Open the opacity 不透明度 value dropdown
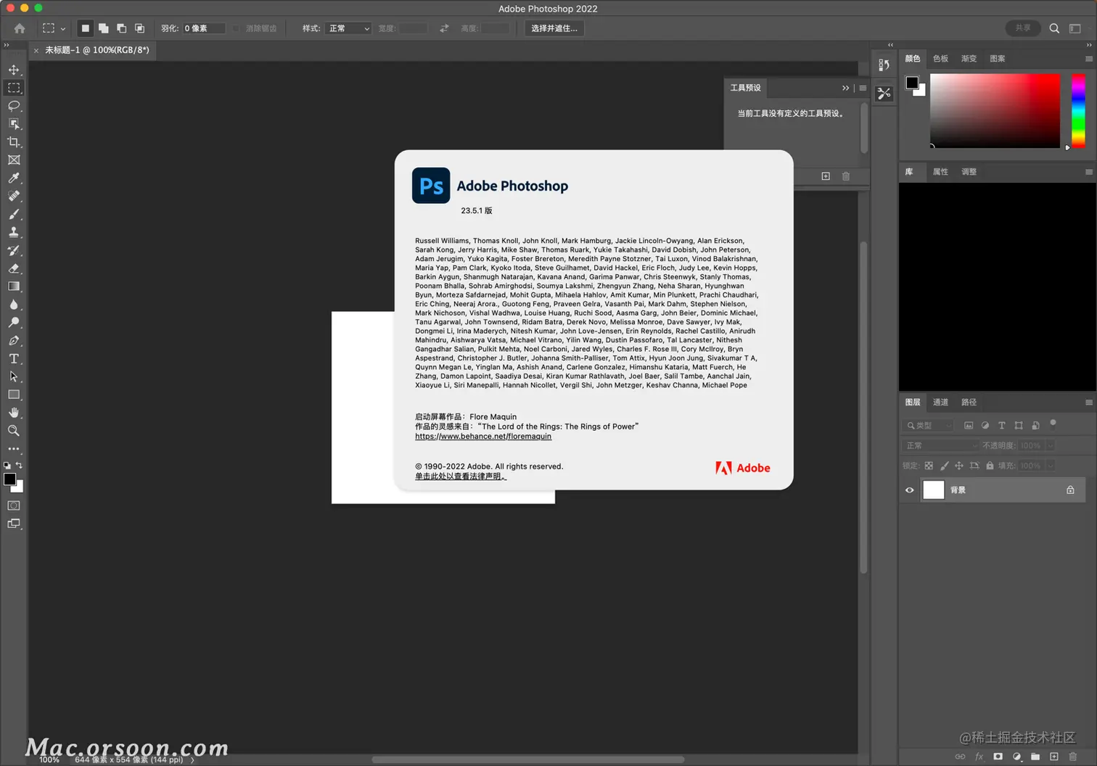The image size is (1097, 766). click(1050, 445)
